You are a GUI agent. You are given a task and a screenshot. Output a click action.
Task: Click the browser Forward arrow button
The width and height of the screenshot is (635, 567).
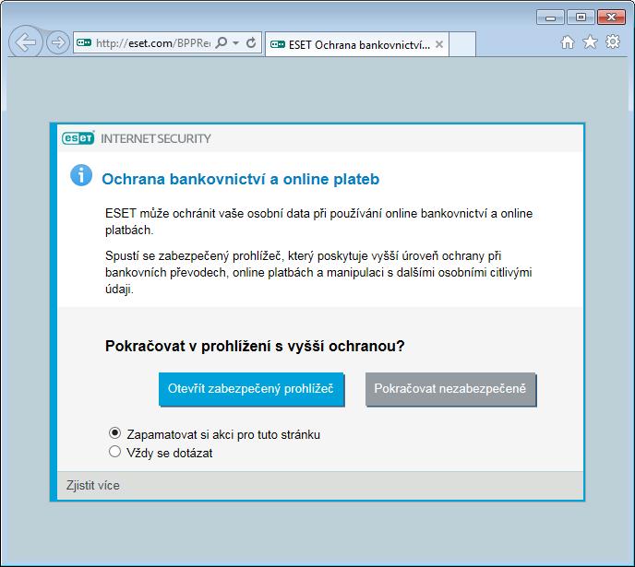click(x=58, y=42)
